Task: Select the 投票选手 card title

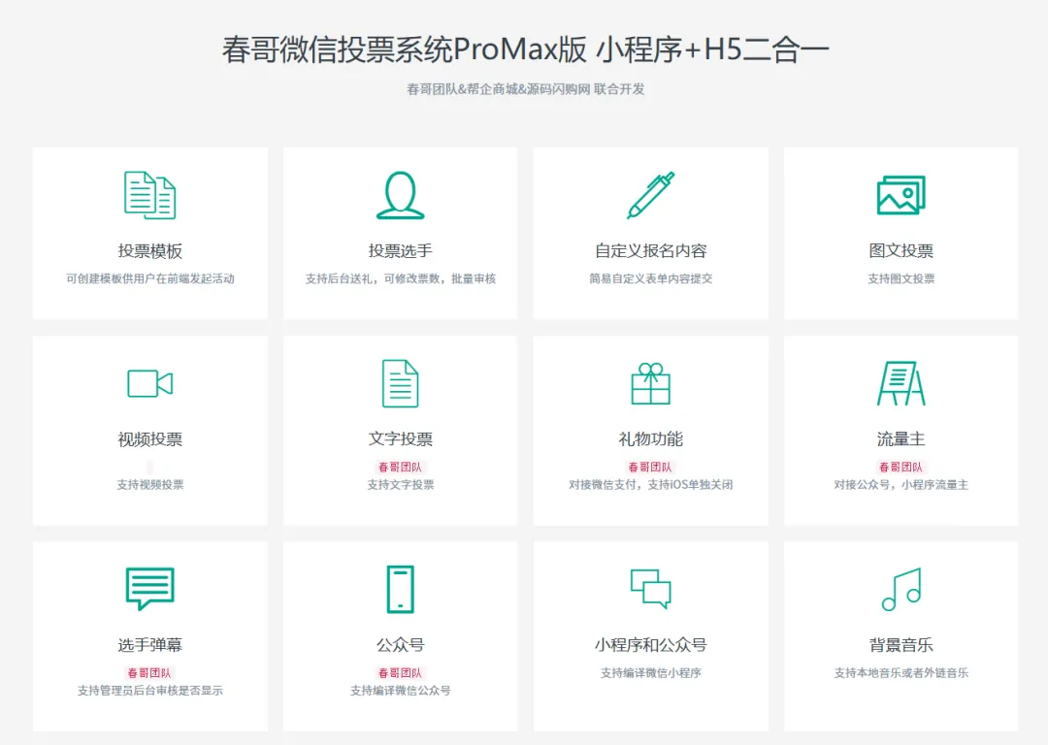Action: click(401, 251)
